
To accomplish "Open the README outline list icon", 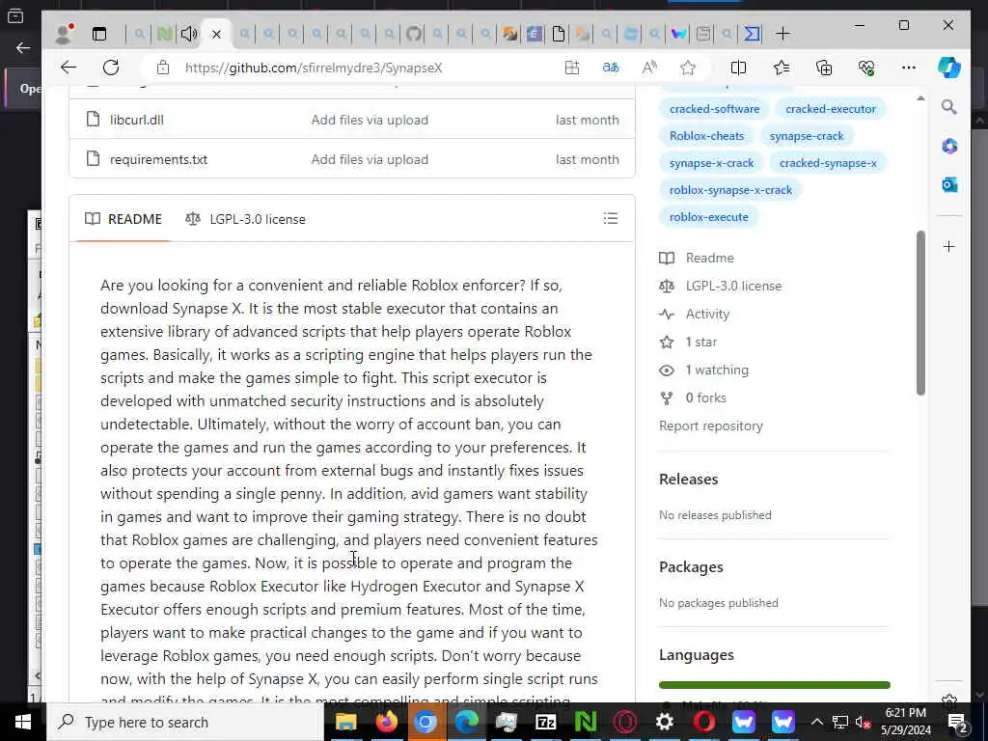I will (x=610, y=219).
